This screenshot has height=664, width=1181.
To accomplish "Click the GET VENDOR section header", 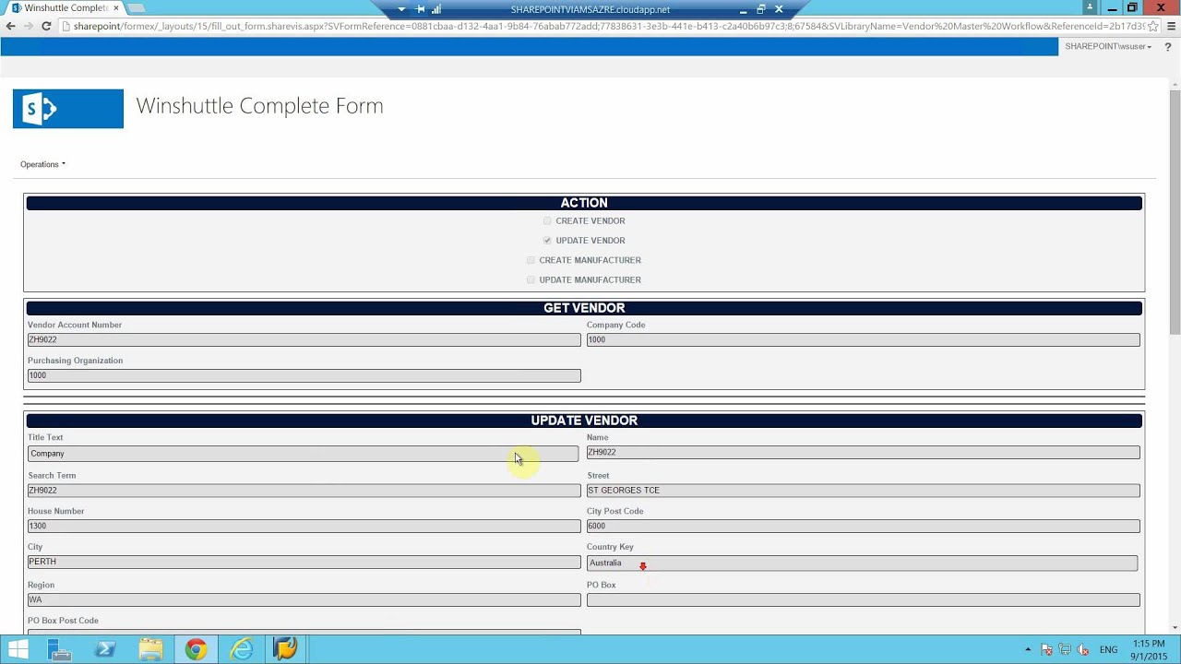I will pyautogui.click(x=584, y=308).
